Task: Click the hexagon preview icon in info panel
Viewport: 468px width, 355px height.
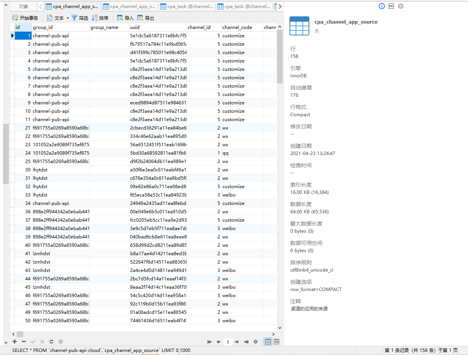Action: click(401, 6)
